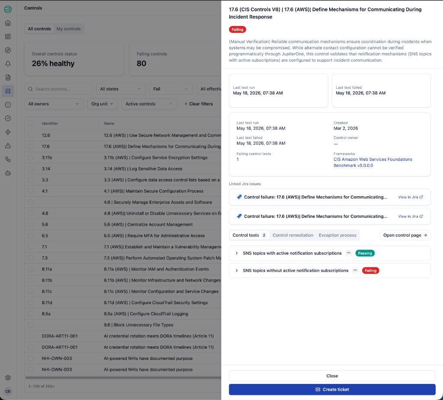Open the warning triangle icon in the sidebar
Screen dimensions: 443x400
[x=8, y=146]
